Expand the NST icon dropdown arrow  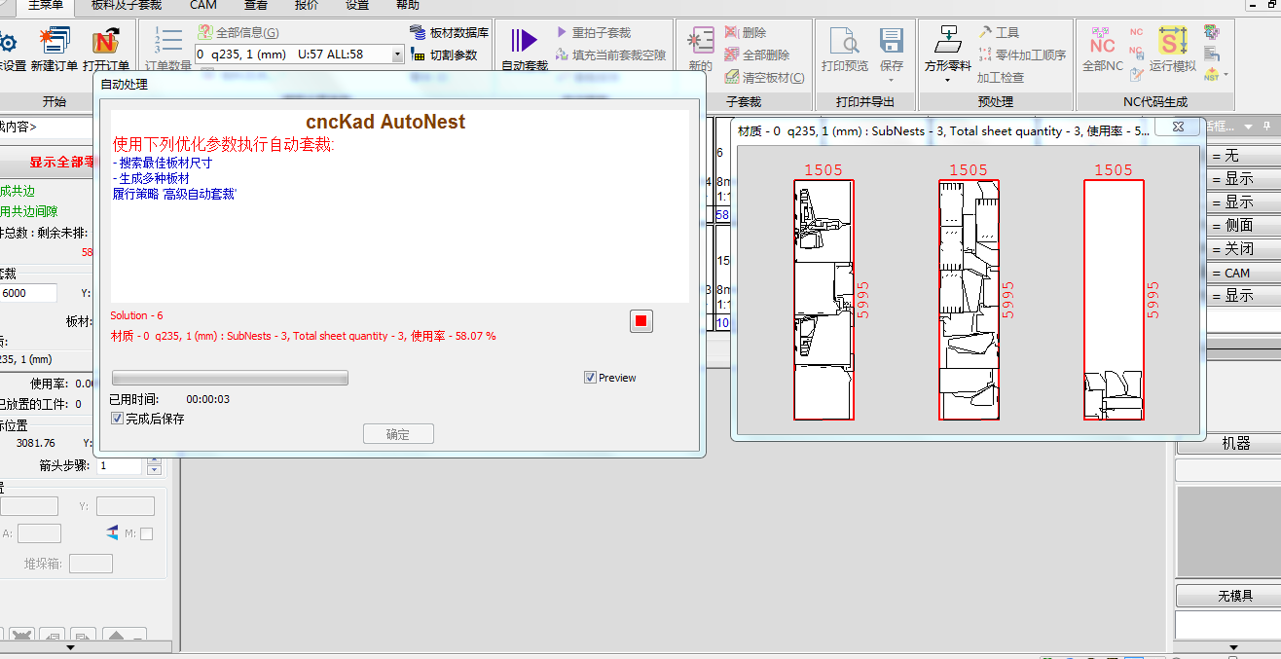coord(1226,74)
